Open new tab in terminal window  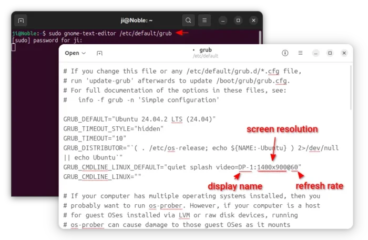point(21,21)
